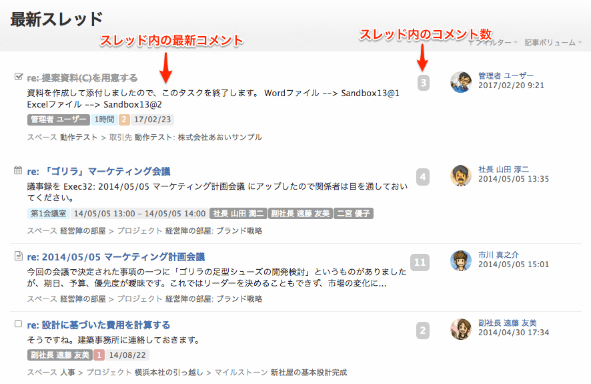Click the comment starting 今回の会議で決定された事項
Screen dimensions: 591x384
click(217, 278)
